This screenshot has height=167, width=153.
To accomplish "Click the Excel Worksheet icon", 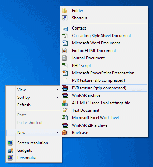I will [x=65, y=118].
